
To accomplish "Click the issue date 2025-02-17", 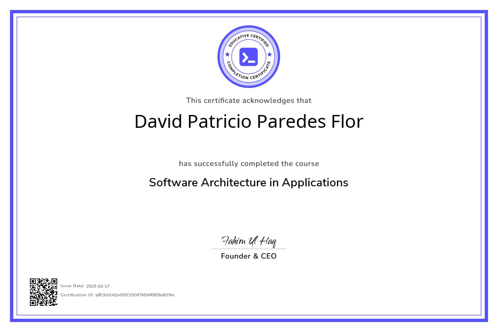I will [x=98, y=286].
